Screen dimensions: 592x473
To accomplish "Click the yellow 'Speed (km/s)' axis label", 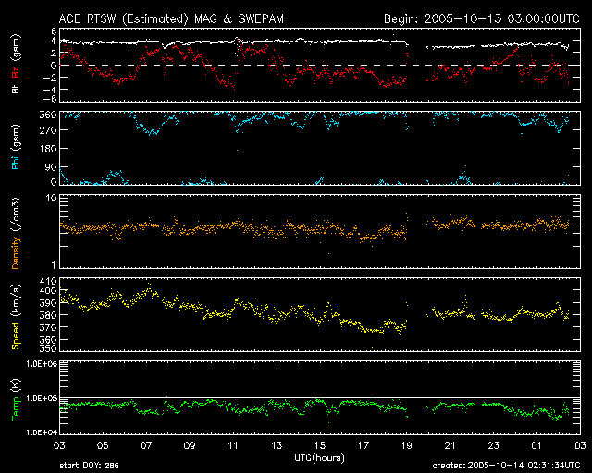I will click(15, 317).
